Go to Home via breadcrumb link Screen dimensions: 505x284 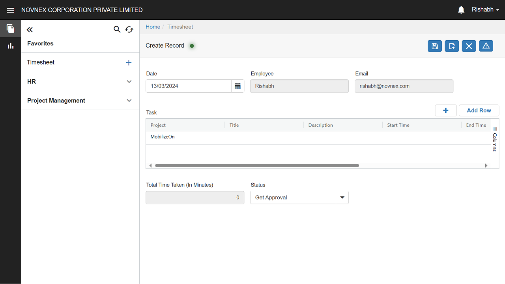tap(153, 27)
